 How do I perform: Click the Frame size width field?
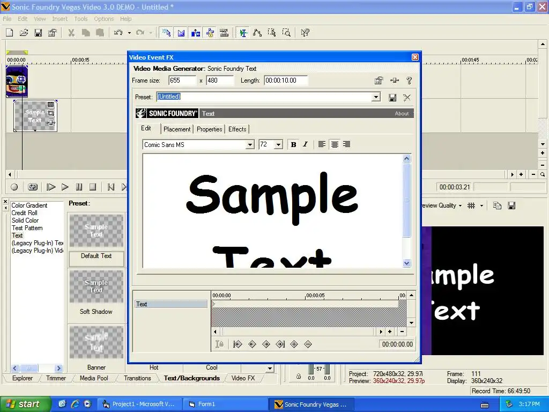coord(182,80)
